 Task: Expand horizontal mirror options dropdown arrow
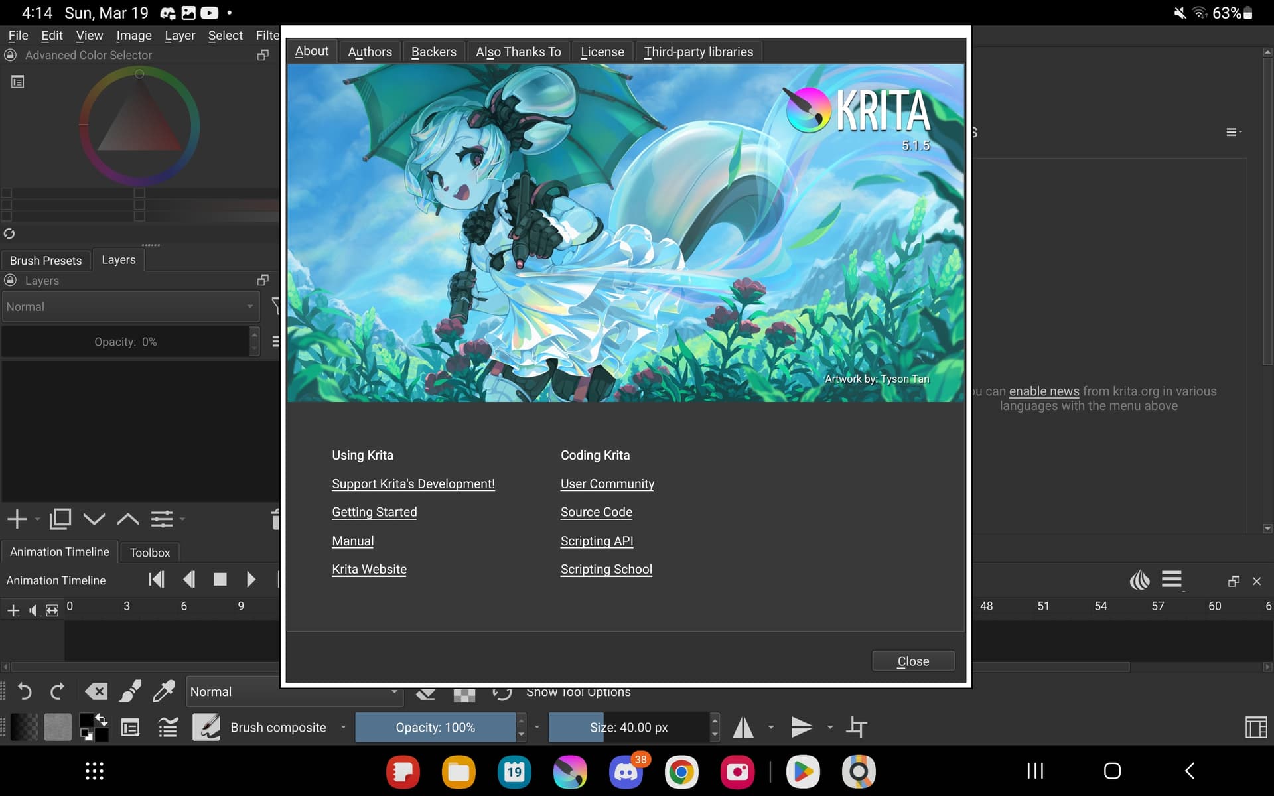click(771, 728)
